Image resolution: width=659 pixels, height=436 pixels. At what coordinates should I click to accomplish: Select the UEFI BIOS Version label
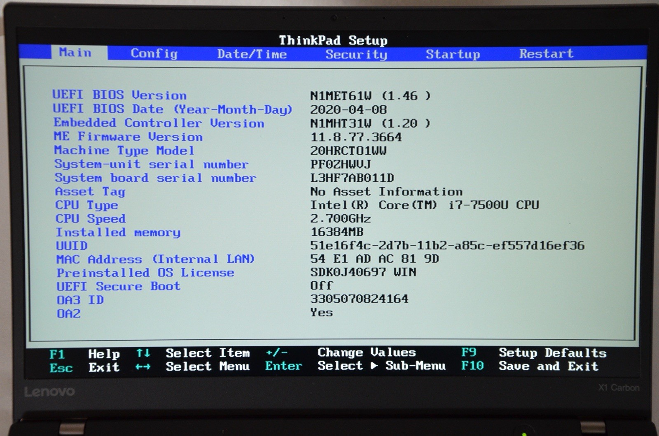point(119,95)
